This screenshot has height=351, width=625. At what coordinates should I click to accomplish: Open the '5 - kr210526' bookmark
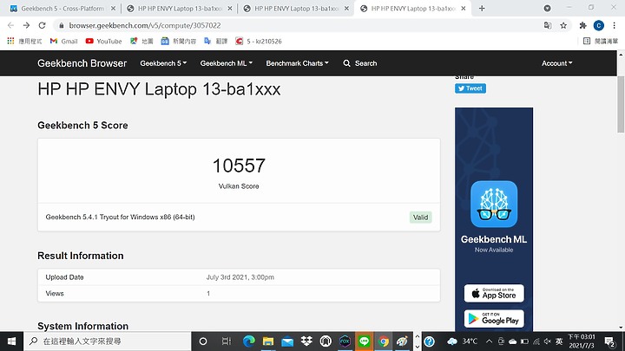click(x=259, y=41)
